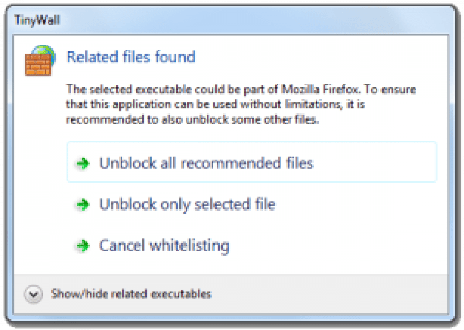Screen dimensions: 464x330
Task: Click the Related files found heading
Action: pyautogui.click(x=131, y=57)
